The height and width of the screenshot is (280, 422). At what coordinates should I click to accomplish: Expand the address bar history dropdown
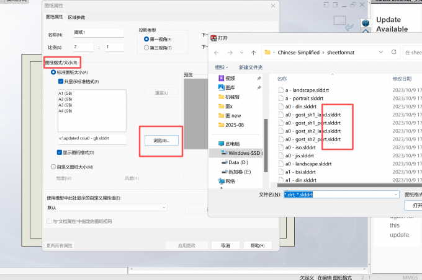(x=381, y=52)
